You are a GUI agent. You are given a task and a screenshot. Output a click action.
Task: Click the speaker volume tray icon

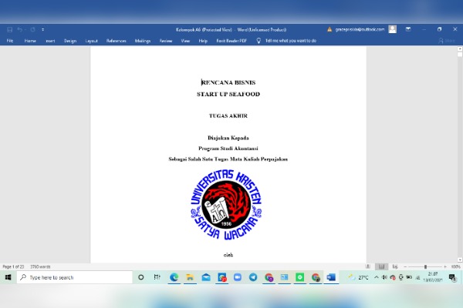click(384, 277)
